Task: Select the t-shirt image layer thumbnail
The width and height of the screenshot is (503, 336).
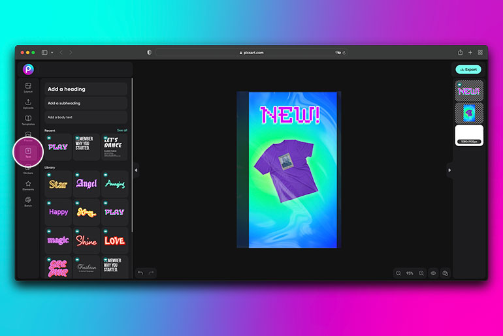Action: (x=469, y=113)
